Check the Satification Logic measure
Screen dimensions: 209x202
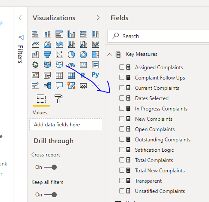(122, 150)
